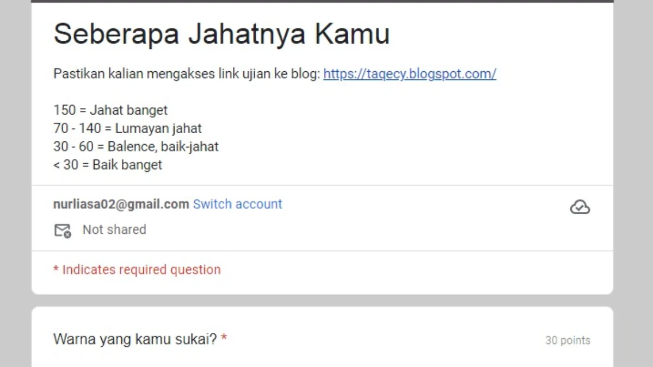Click the nurliasa02@gmail.com account text
This screenshot has height=367, width=653.
pos(121,204)
